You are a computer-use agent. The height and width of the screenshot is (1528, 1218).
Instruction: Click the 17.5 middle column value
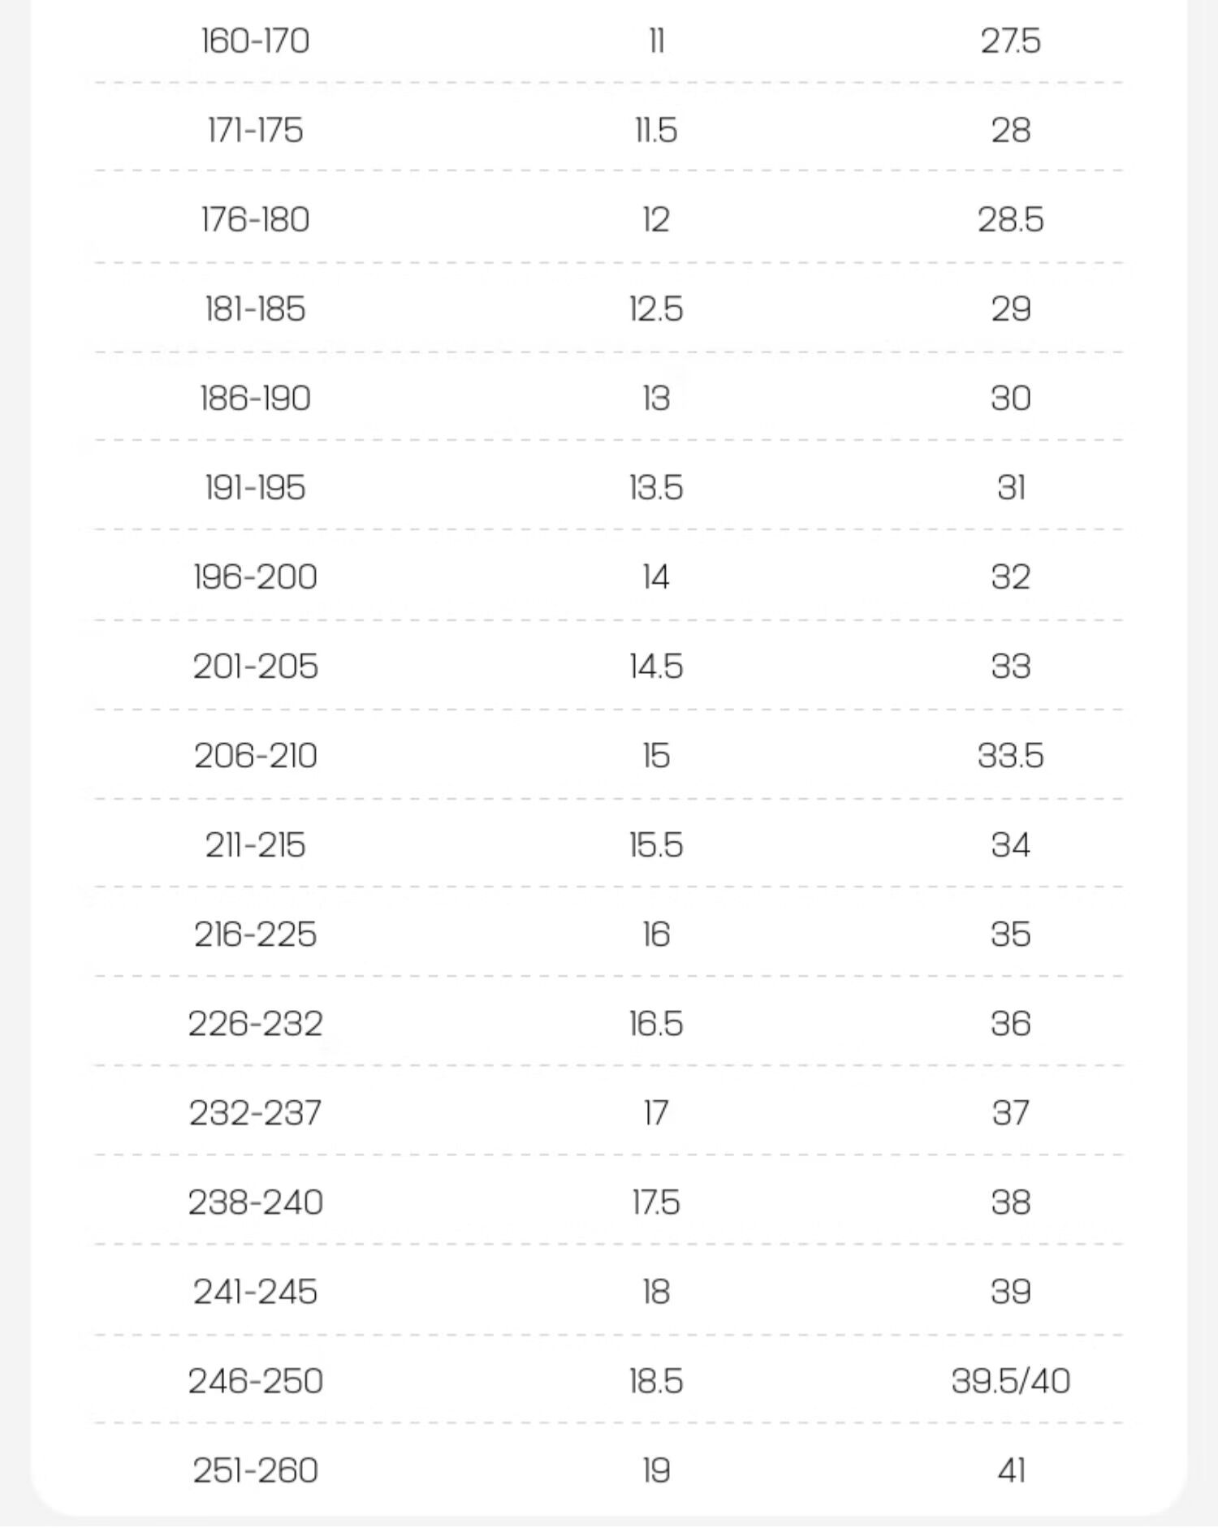(x=655, y=1202)
